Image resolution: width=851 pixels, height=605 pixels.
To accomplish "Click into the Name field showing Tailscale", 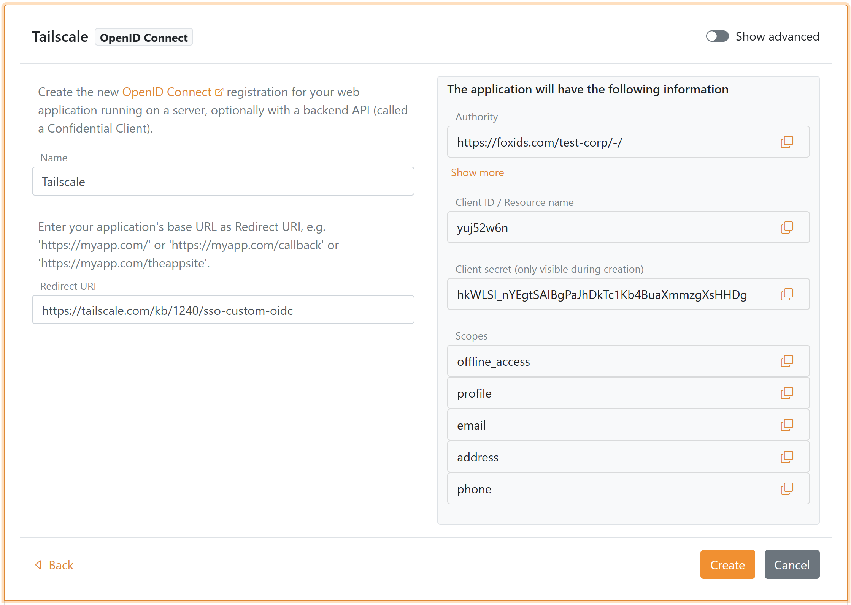I will (x=223, y=181).
